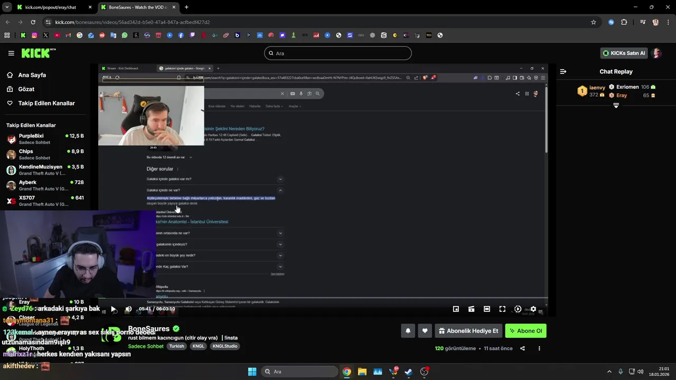Select the BoneSaures VOD tab

click(x=138, y=7)
